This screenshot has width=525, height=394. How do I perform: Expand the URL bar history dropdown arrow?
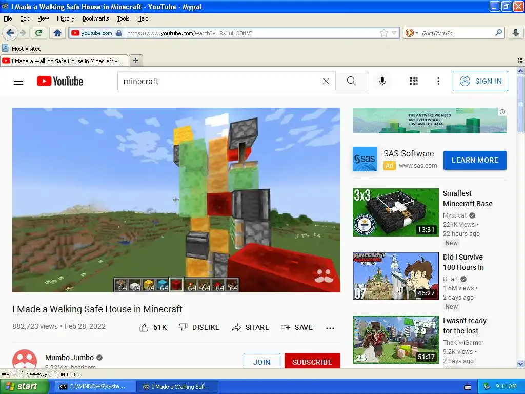(394, 33)
